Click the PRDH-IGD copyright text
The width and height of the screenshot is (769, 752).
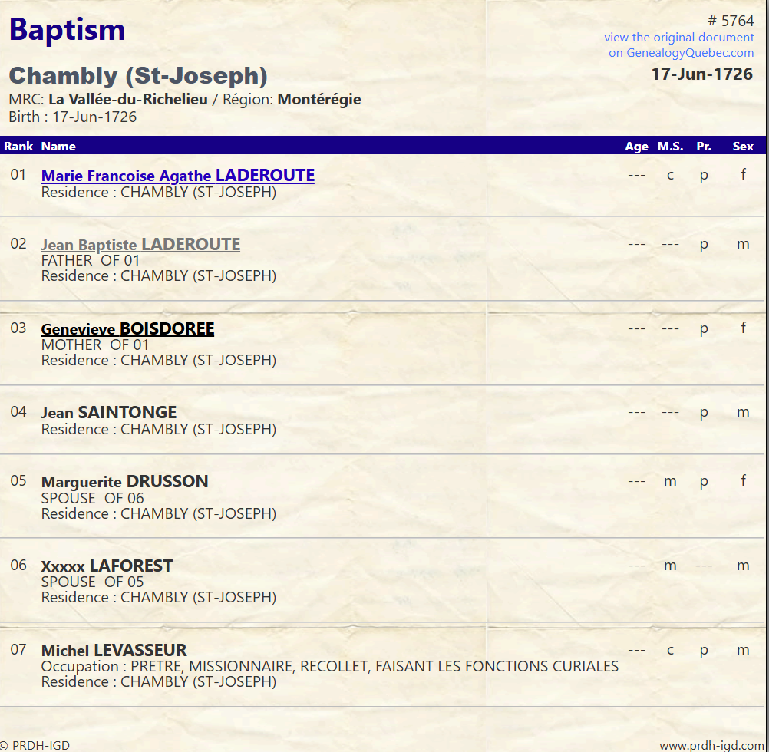tap(36, 744)
